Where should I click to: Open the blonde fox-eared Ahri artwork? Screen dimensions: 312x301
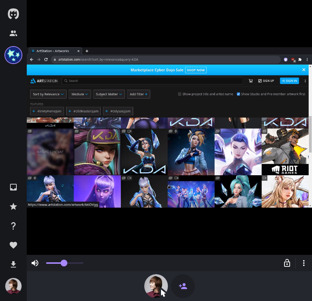pyautogui.click(x=285, y=192)
